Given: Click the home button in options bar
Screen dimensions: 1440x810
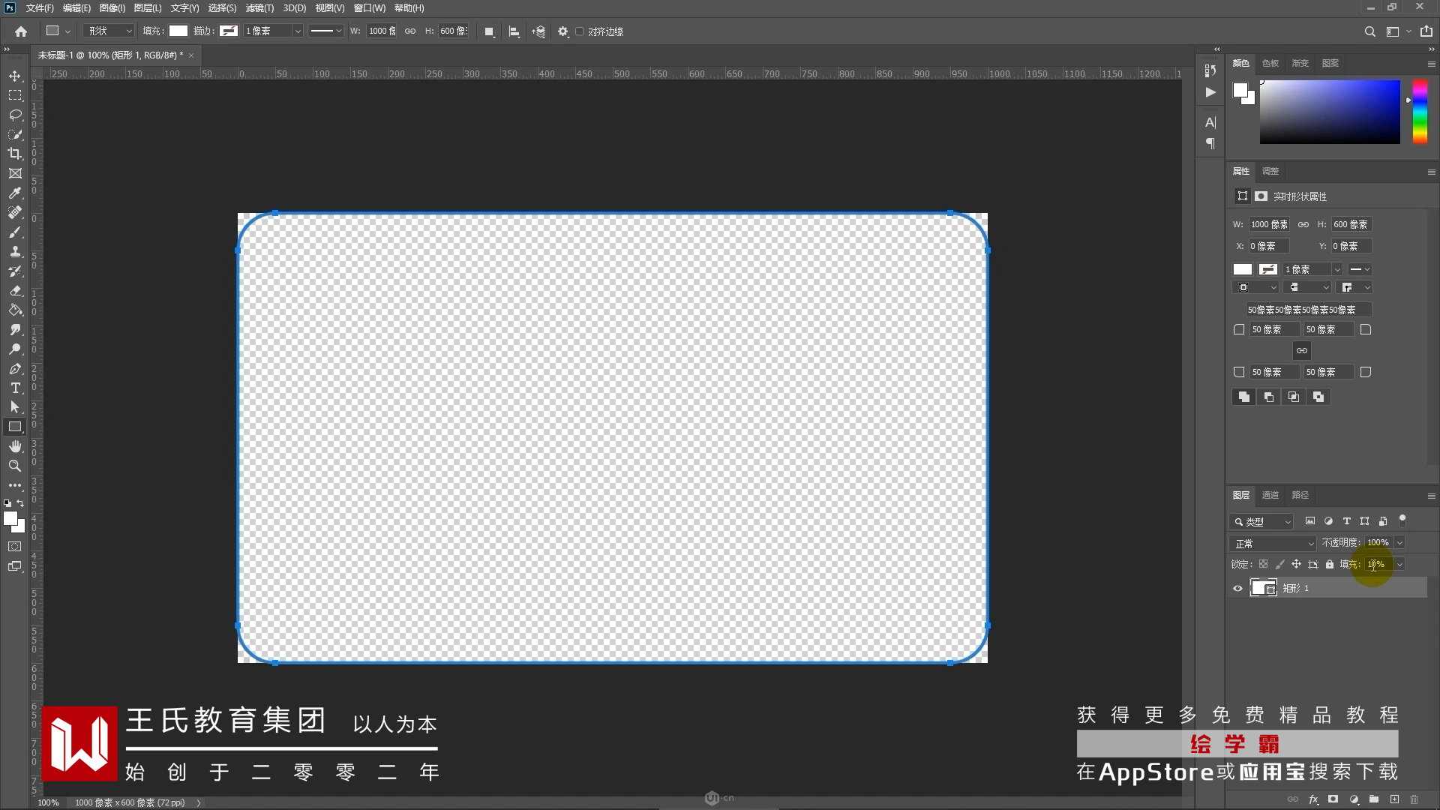Looking at the screenshot, I should (x=21, y=31).
